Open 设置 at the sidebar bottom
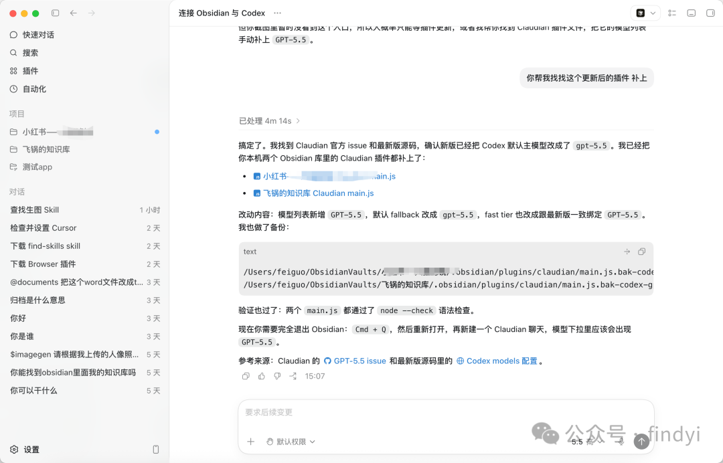This screenshot has height=463, width=723. (25, 450)
